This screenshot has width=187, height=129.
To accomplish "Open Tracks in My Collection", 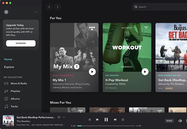I will tap(14, 106).
